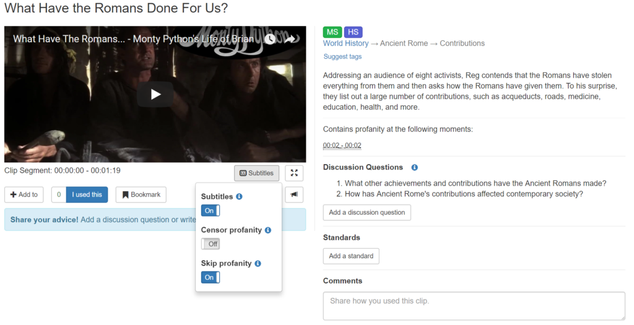The width and height of the screenshot is (634, 325).
Task: Click the megaphone report icon button
Action: tap(294, 194)
